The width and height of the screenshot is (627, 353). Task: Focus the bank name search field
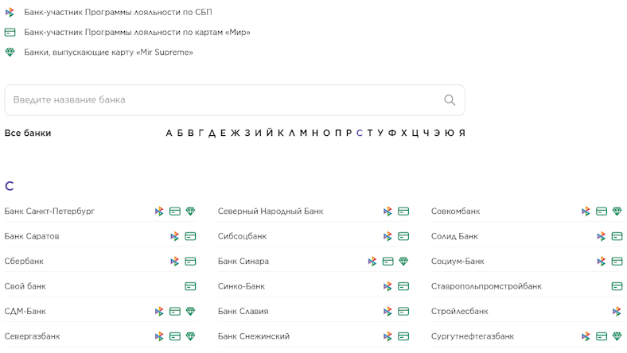pos(234,100)
